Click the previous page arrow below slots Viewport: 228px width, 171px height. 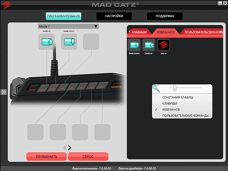point(65,148)
